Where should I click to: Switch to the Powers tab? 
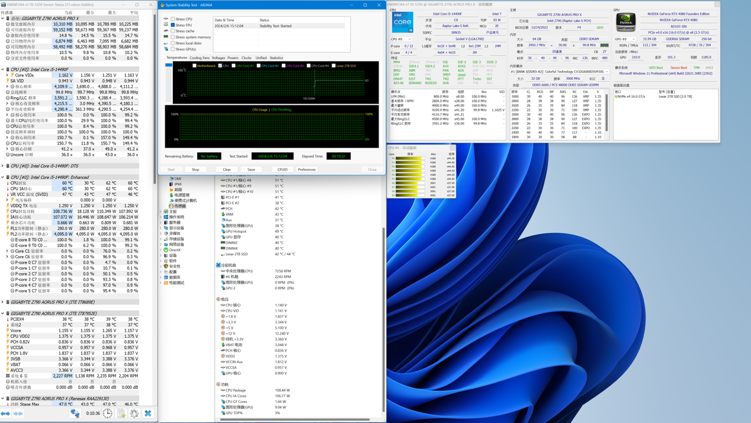[233, 58]
